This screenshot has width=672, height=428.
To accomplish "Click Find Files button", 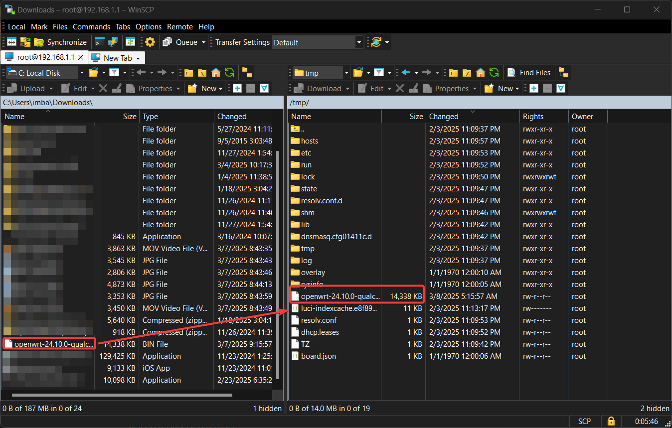I will tap(529, 73).
